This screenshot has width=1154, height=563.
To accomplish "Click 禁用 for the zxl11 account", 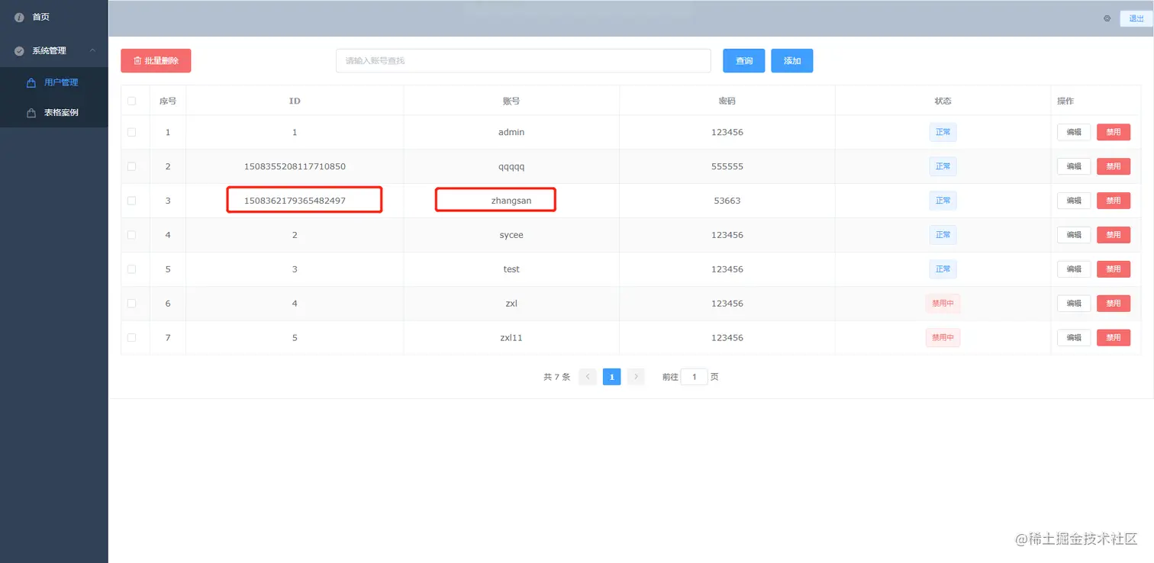I will pyautogui.click(x=1114, y=338).
